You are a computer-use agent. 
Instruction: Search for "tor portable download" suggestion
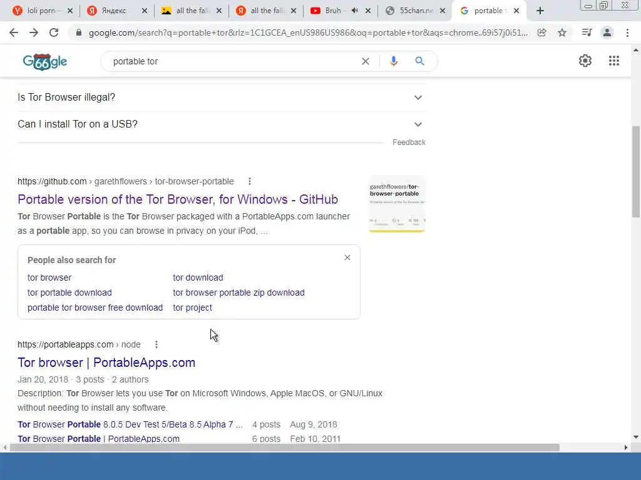coord(69,292)
